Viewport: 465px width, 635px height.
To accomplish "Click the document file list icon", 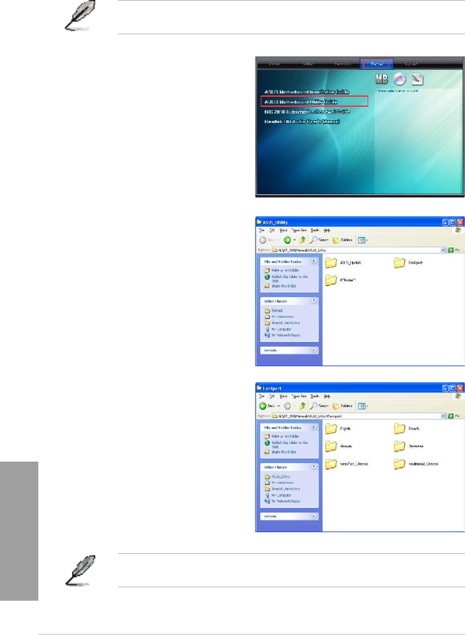I will [417, 79].
